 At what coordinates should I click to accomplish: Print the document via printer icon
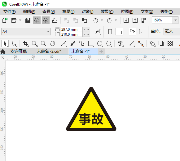pos(55,20)
